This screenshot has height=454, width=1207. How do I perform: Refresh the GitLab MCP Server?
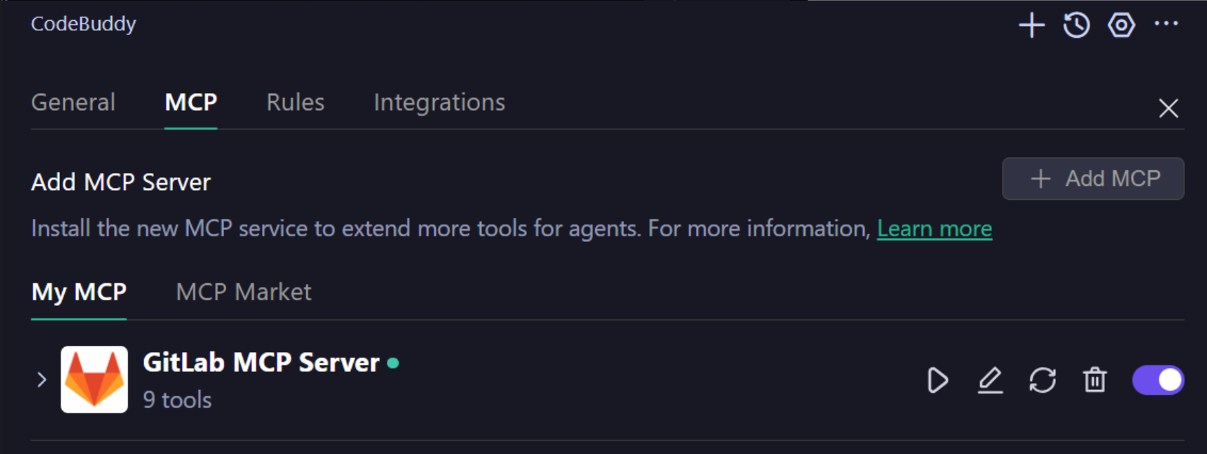coord(1043,380)
